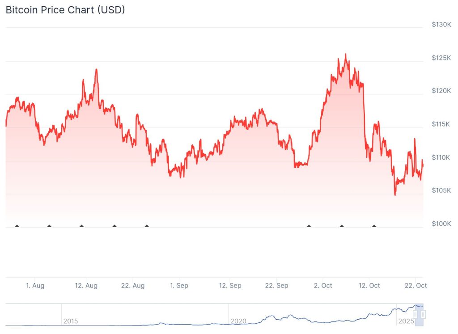458x334 pixels.
Task: Click the 22. Oct date axis label
Action: click(x=416, y=286)
